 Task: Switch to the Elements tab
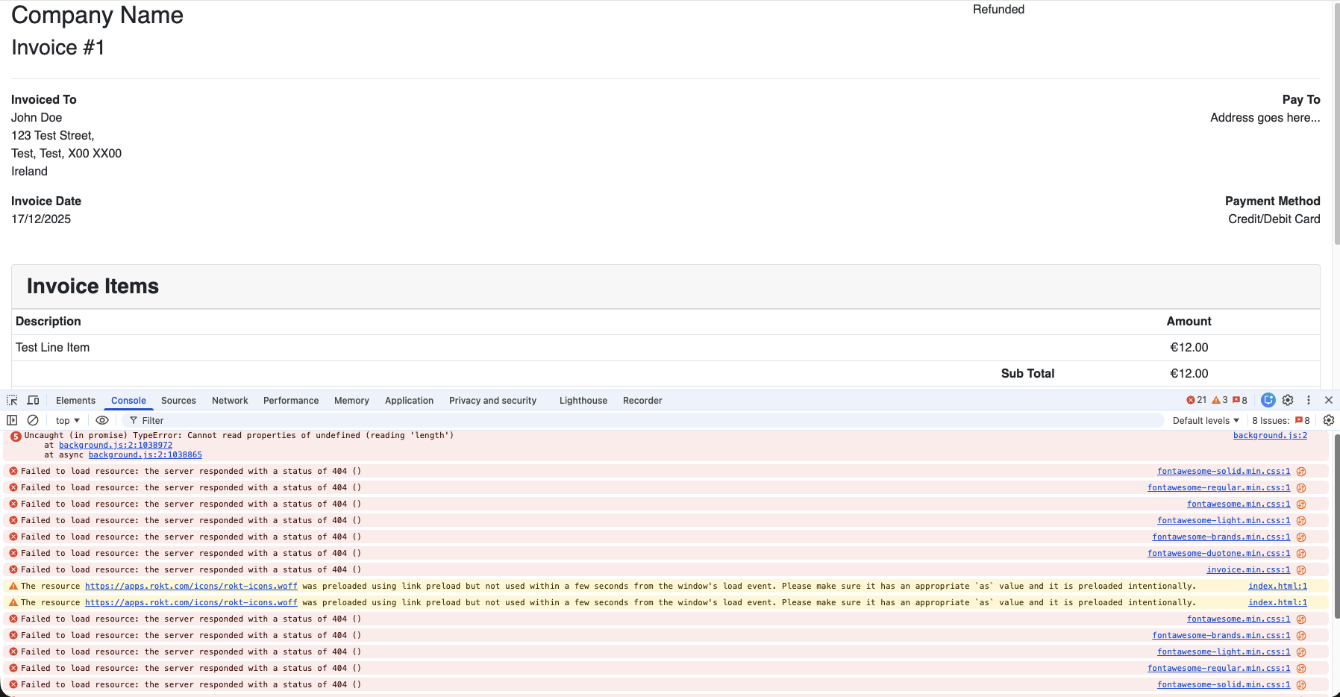click(x=75, y=401)
